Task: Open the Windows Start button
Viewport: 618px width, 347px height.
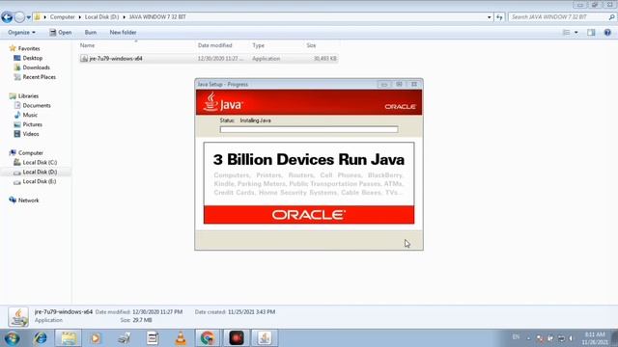Action: (12, 338)
